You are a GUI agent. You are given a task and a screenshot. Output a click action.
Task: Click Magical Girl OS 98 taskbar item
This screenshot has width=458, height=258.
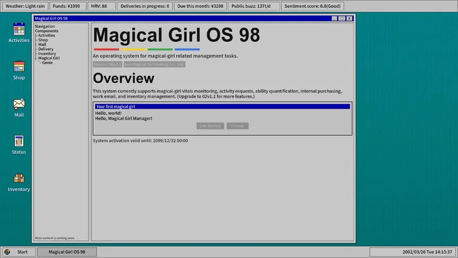(67, 252)
